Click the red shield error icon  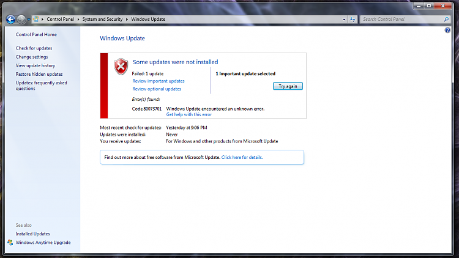pyautogui.click(x=121, y=67)
